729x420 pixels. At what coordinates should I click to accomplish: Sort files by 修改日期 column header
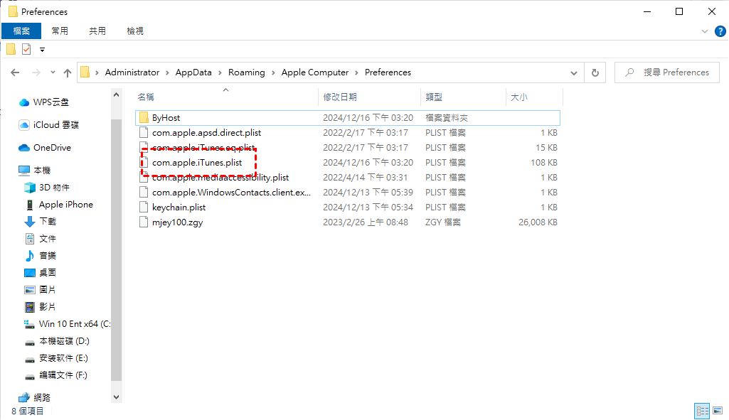coord(341,97)
